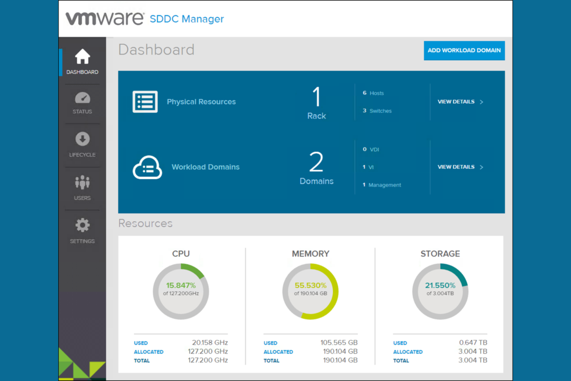Click the CPU usage donut chart
This screenshot has width=571, height=381.
(181, 291)
